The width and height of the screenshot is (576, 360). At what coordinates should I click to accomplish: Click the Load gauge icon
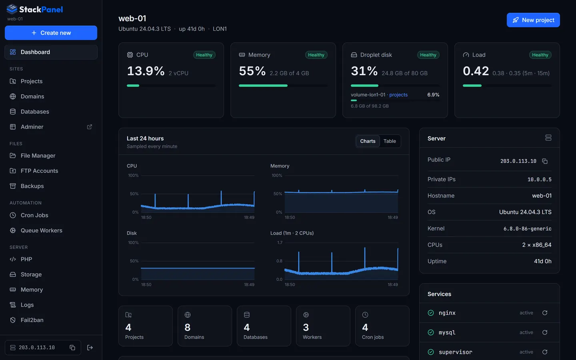(466, 55)
